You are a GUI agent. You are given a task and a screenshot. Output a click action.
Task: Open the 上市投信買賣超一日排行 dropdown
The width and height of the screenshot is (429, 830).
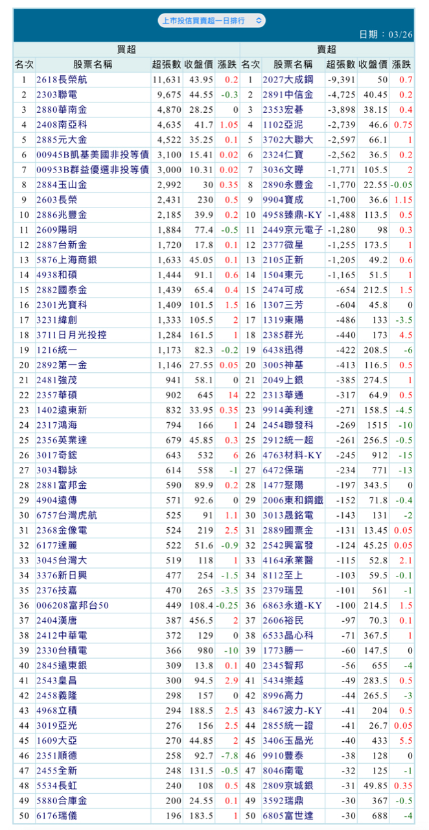tap(211, 21)
